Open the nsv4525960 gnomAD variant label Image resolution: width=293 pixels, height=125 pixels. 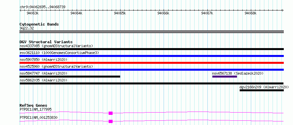[56, 66]
